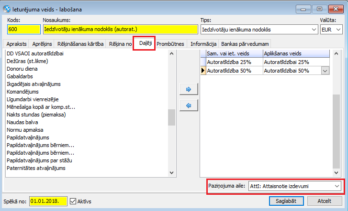
Task: Toggle the Aktīvs checkbox
Action: [x=73, y=201]
